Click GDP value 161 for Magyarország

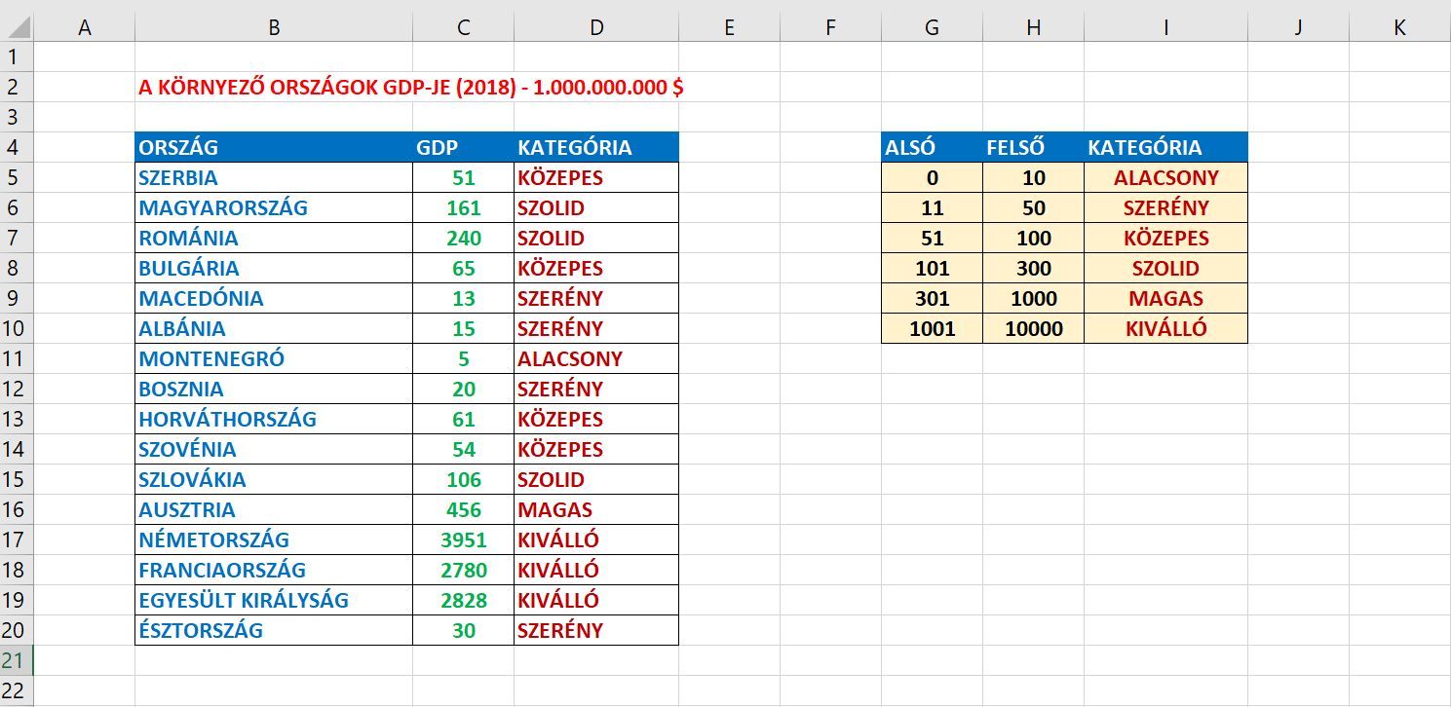(464, 207)
